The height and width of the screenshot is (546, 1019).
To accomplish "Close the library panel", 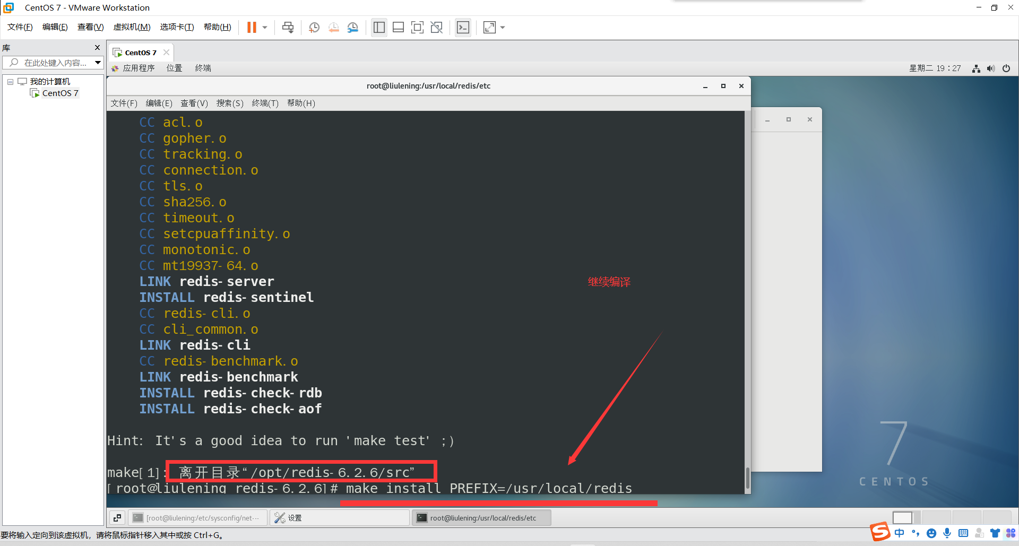I will 97,47.
